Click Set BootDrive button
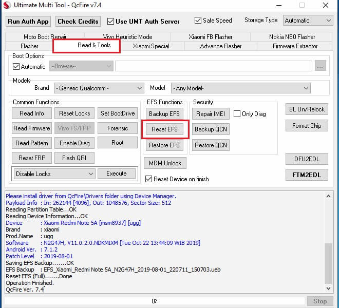The height and width of the screenshot is (308, 339). pyautogui.click(x=118, y=113)
